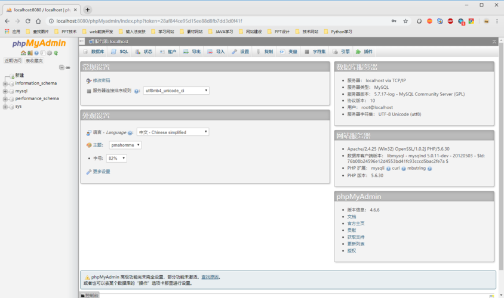Open the 引擎 (Engines) tab
This screenshot has height=298, width=504.
coord(341,52)
